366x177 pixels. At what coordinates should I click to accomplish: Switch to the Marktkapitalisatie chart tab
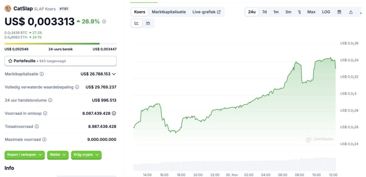click(x=169, y=12)
